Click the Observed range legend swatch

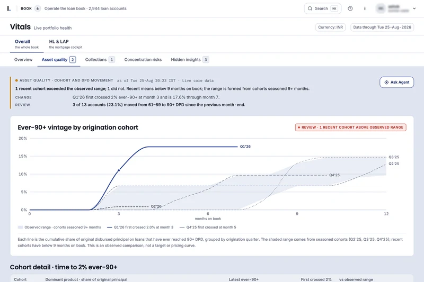coord(20,227)
